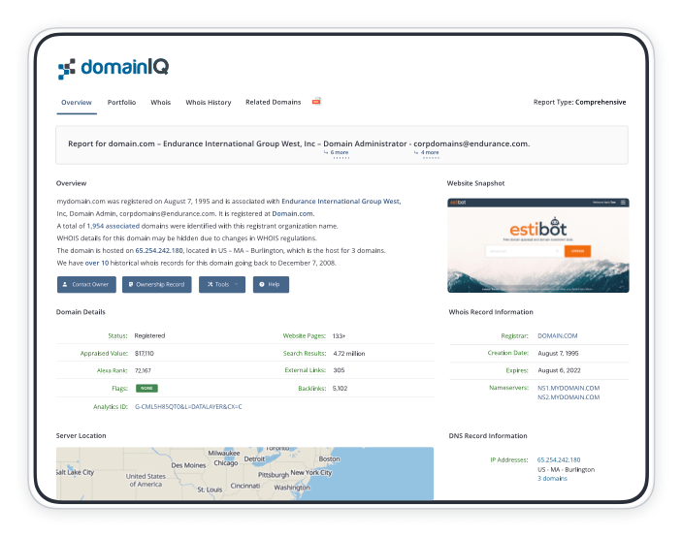Click the search field in website snapshot
This screenshot has height=537, width=682.
click(525, 251)
